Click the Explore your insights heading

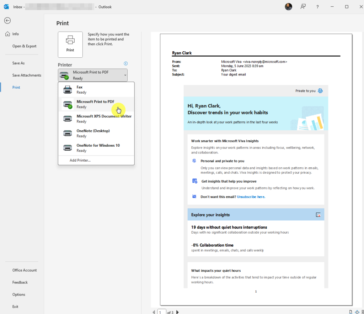coord(210,215)
